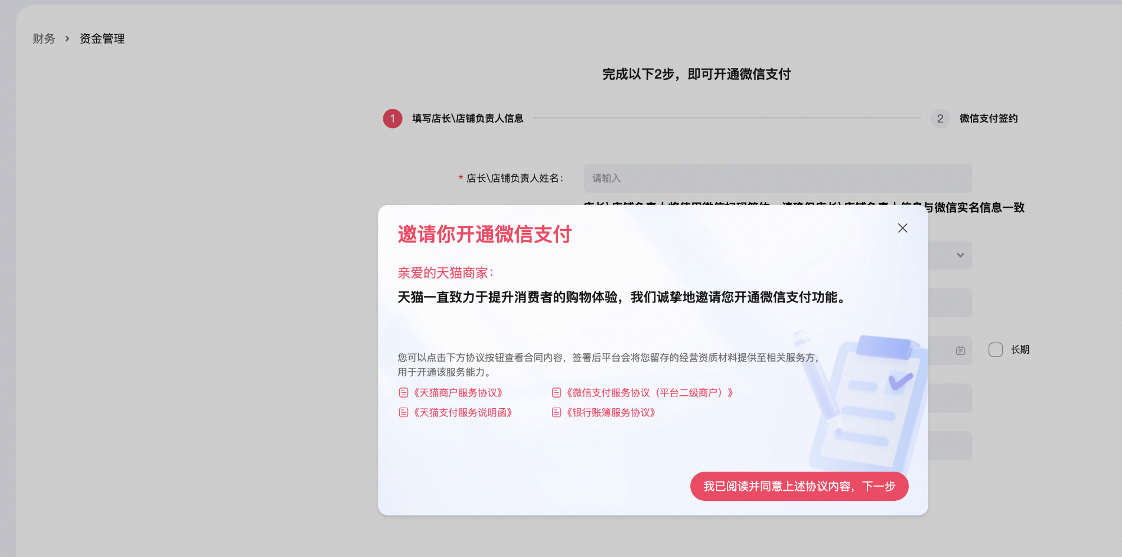Click document icon beside 天猫商户服务协议
Viewport: 1122px width, 557px height.
coord(403,392)
